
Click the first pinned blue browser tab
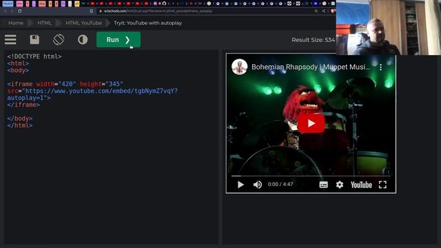[8, 3]
